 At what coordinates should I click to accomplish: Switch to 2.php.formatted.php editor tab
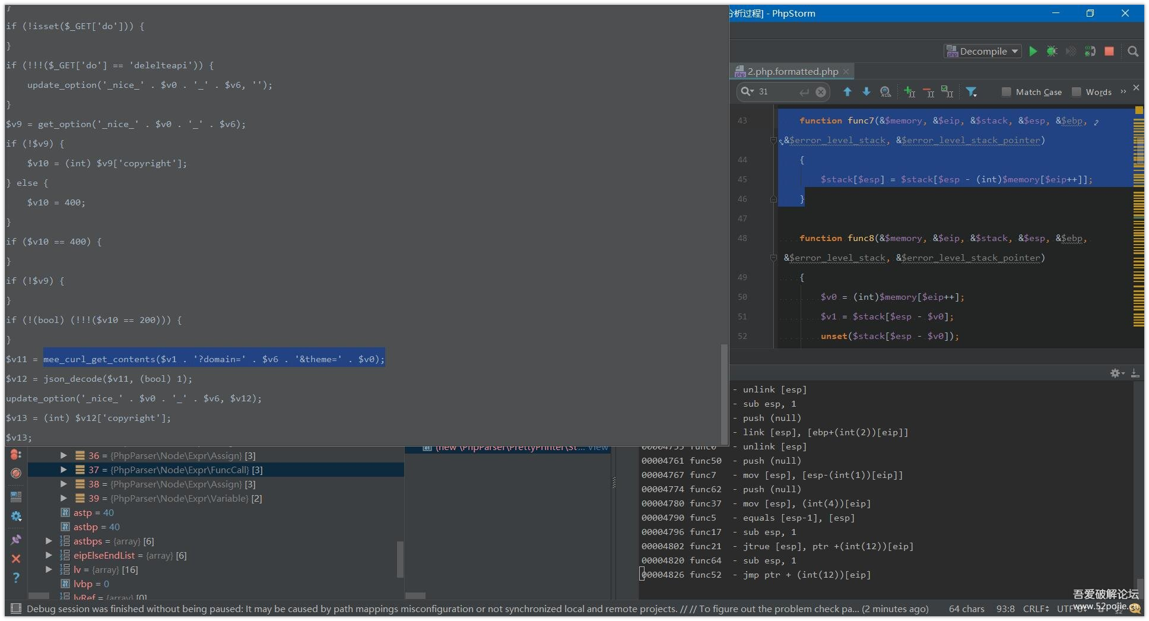click(x=793, y=71)
